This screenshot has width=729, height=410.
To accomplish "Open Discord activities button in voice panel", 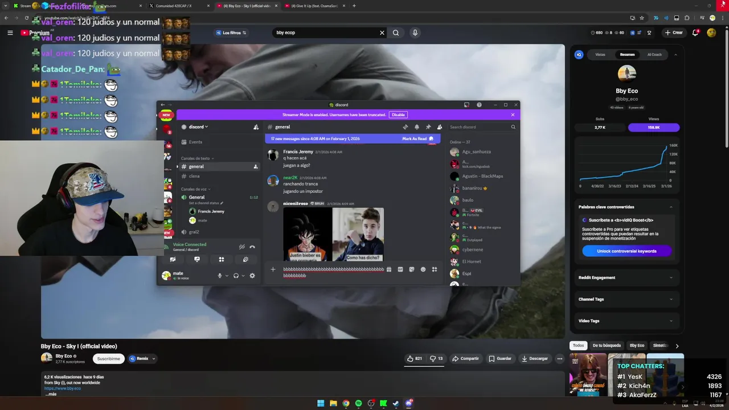I will click(222, 259).
